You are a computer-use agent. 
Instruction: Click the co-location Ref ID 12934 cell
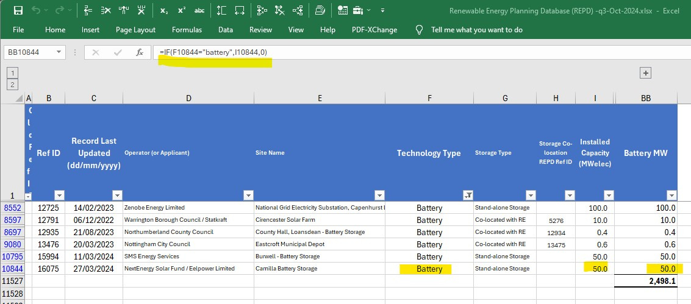[556, 232]
